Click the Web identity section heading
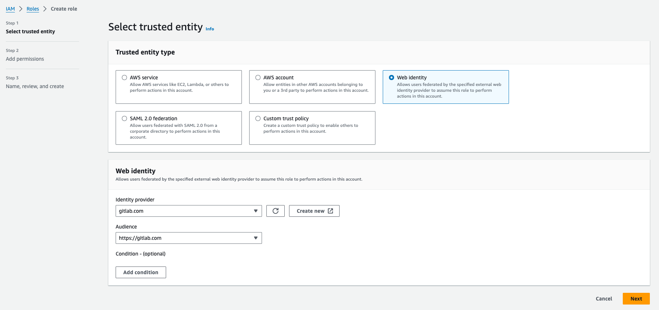The width and height of the screenshot is (659, 310). tap(135, 171)
